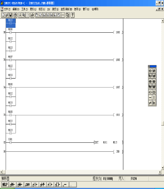Image resolution: width=164 pixels, height=189 pixels.
Task: Click the question-mark help toolbar icon
Action: tap(73, 15)
